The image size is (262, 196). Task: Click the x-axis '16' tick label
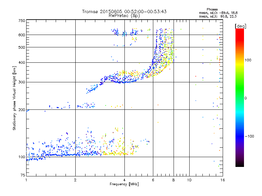(223, 180)
